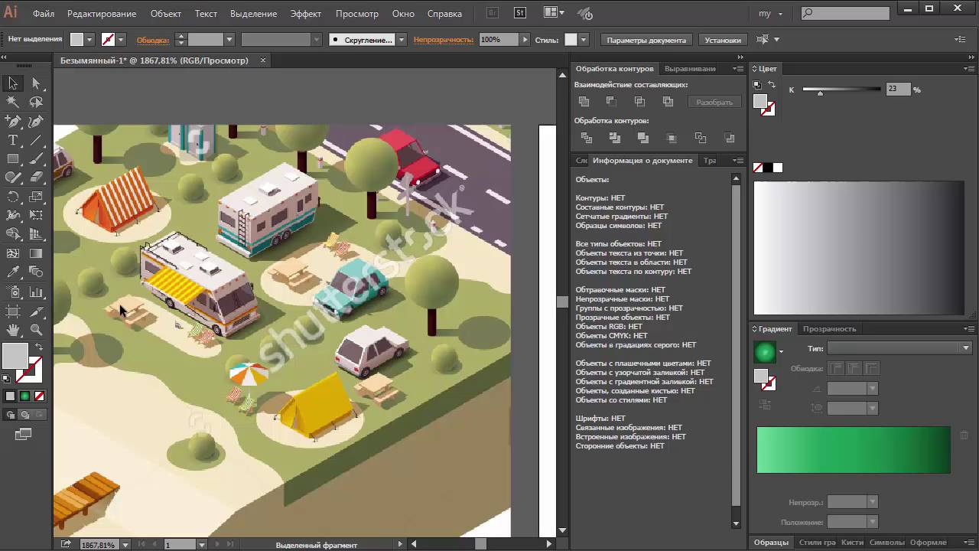The width and height of the screenshot is (979, 551).
Task: Adjust the K grayscale slider
Action: (820, 92)
